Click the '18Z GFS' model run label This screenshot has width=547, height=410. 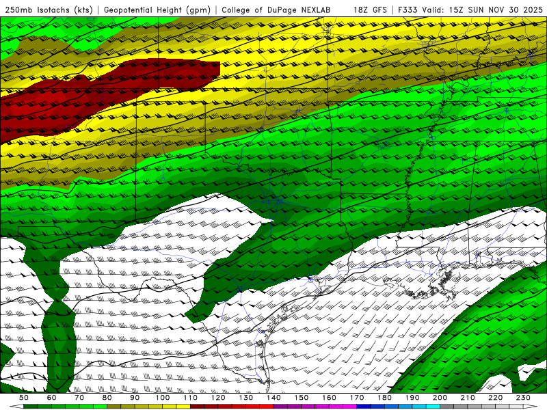coord(370,10)
